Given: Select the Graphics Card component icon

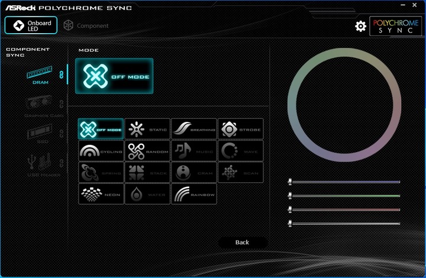Looking at the screenshot, I should point(39,103).
